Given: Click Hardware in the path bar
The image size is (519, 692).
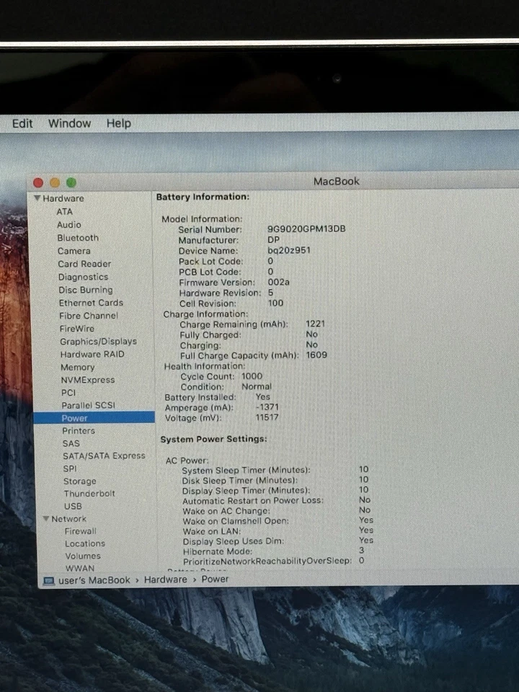Looking at the screenshot, I should [166, 580].
